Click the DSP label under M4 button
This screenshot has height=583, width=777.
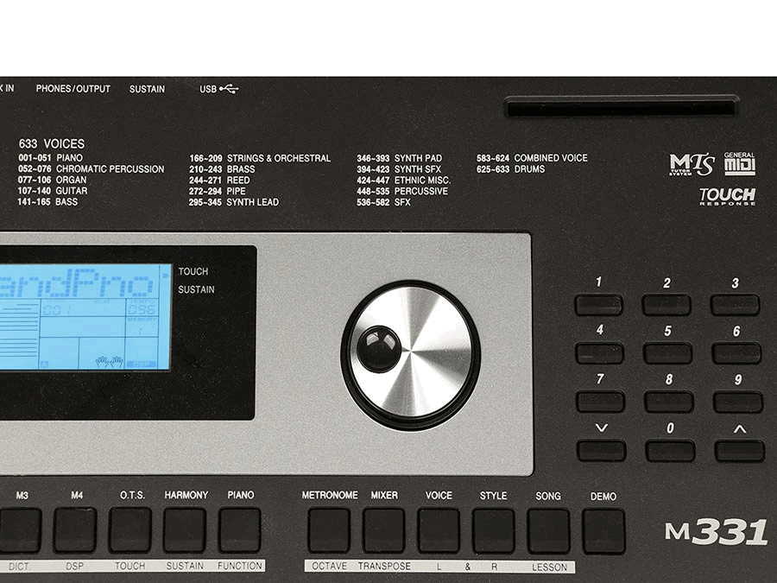pyautogui.click(x=74, y=566)
